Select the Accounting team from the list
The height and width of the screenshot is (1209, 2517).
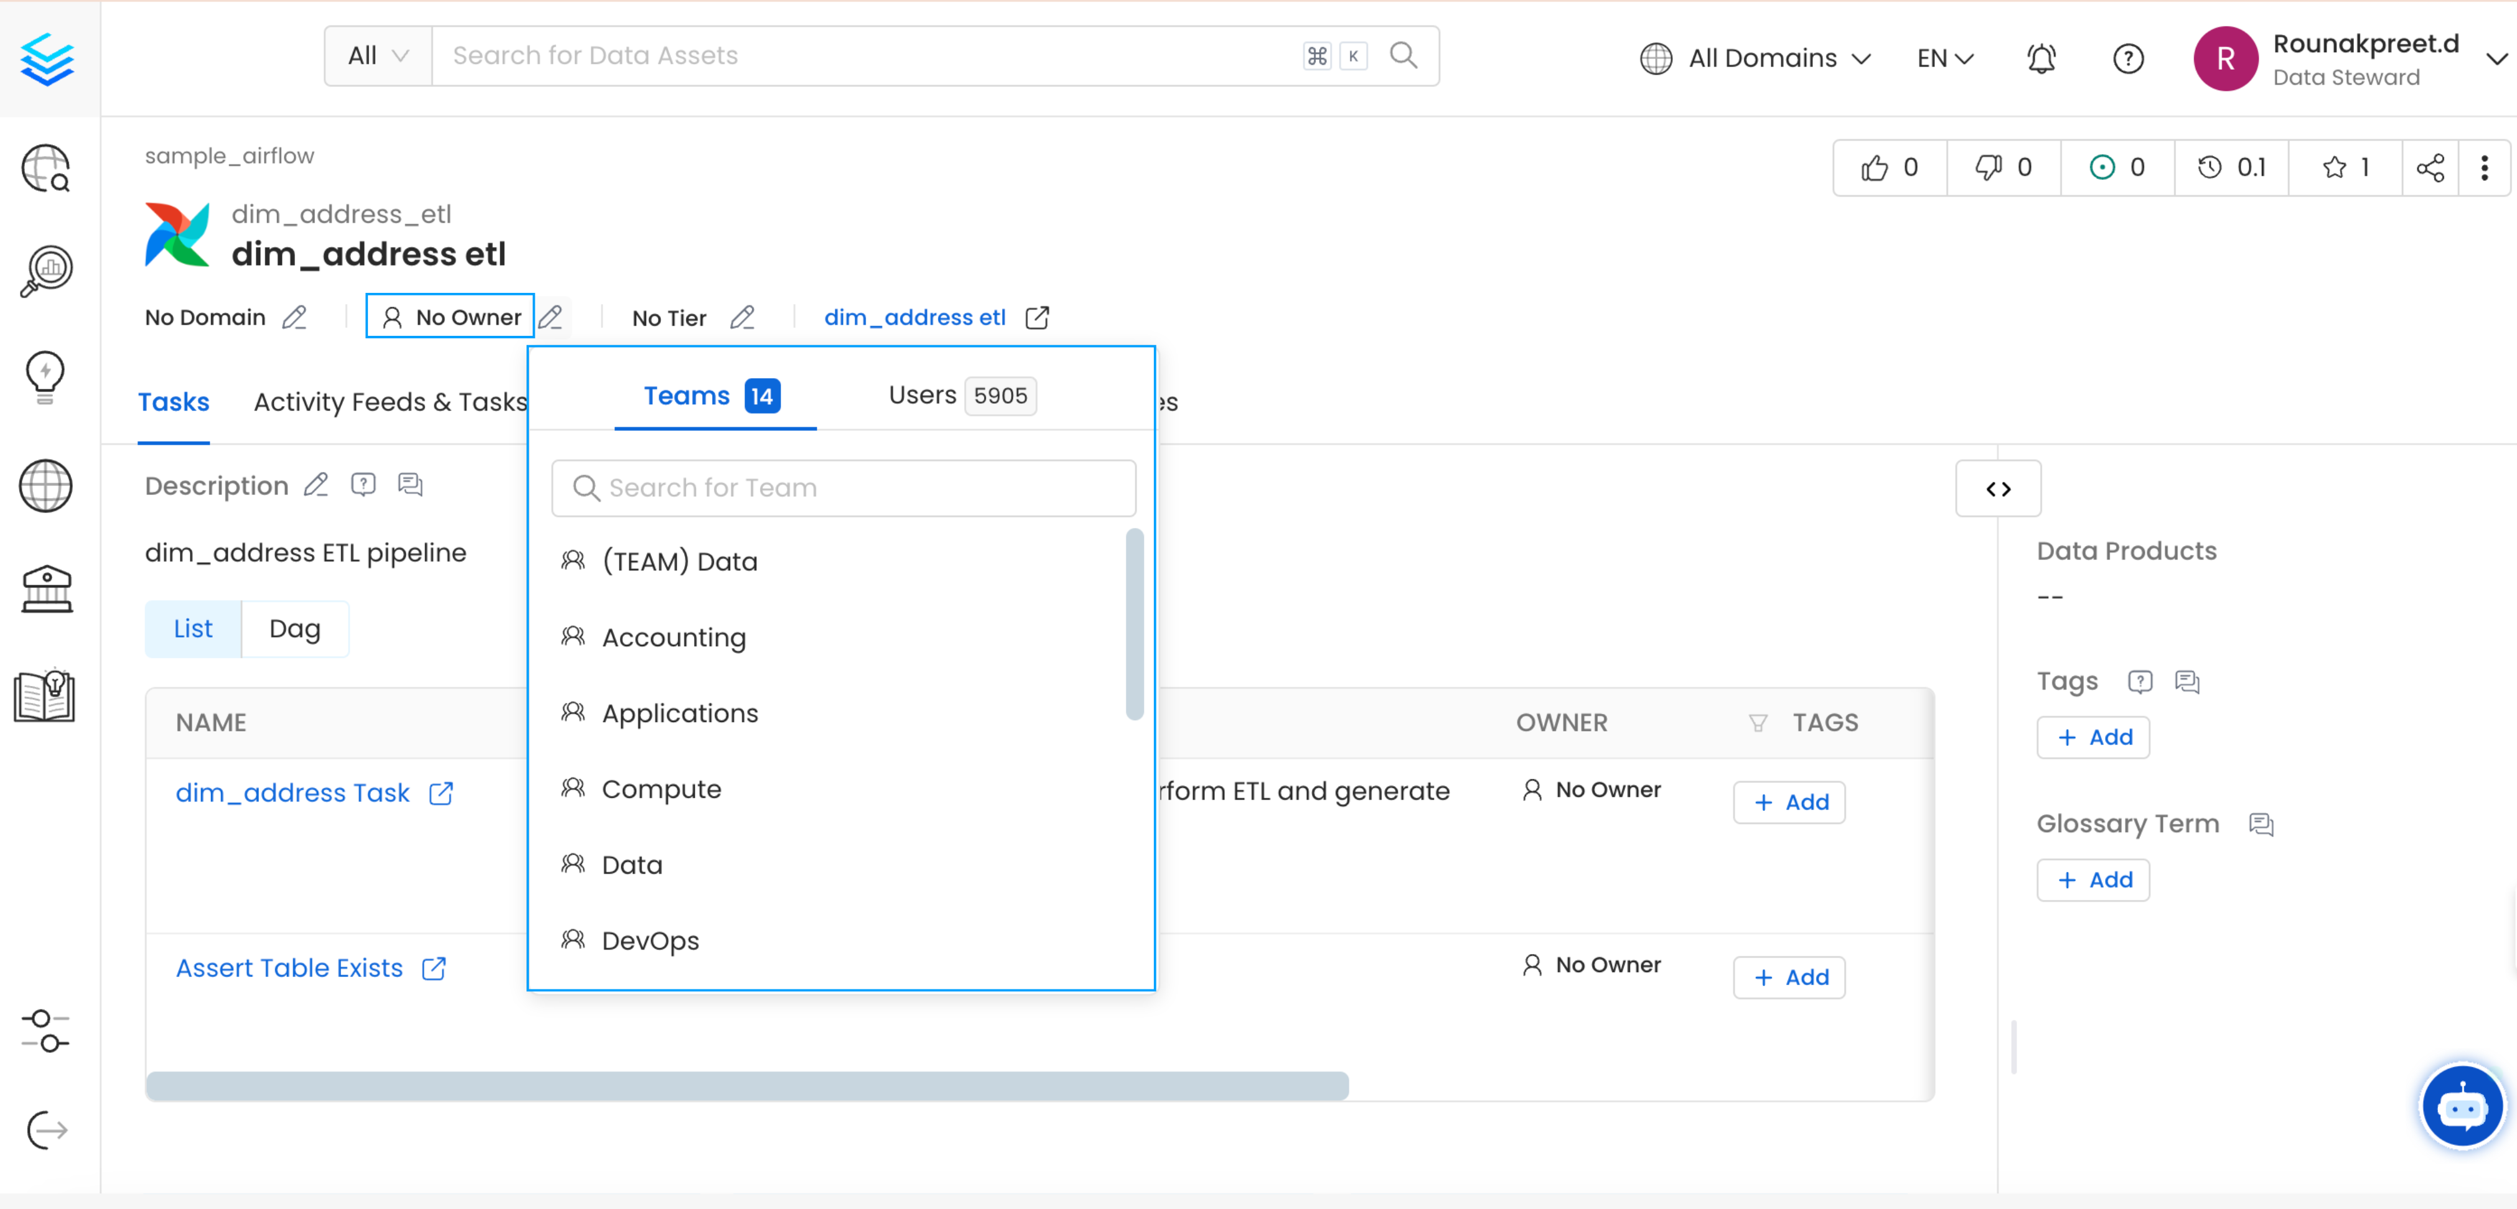point(673,637)
